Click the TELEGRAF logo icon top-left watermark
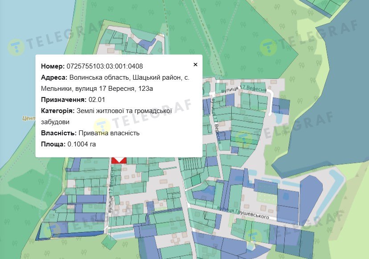Image resolution: width=369 pixels, height=259 pixels. [x=16, y=47]
